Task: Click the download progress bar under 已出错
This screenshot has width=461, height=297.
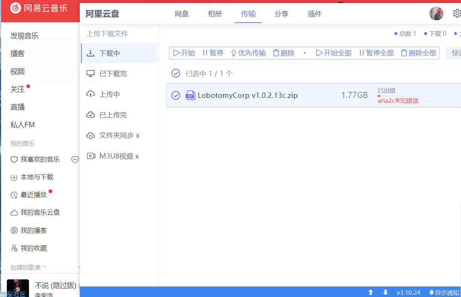Action: [x=405, y=96]
